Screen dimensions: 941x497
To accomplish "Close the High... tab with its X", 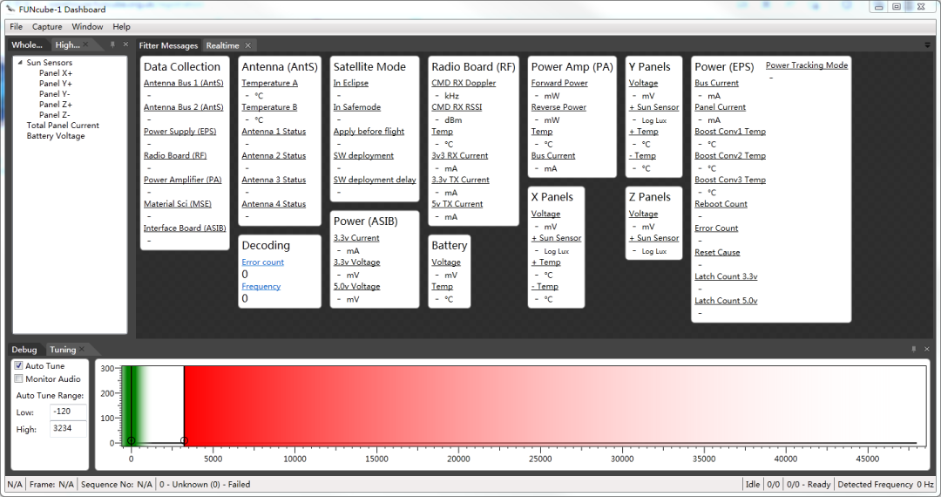I will tap(85, 44).
